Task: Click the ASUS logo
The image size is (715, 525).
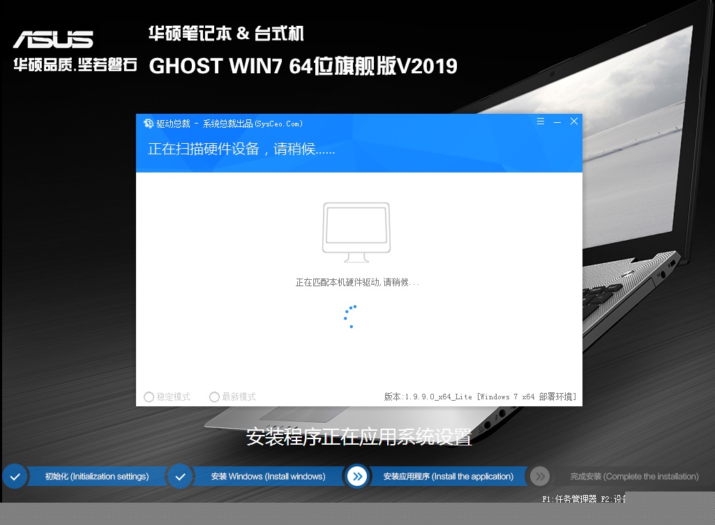Action: [53, 40]
